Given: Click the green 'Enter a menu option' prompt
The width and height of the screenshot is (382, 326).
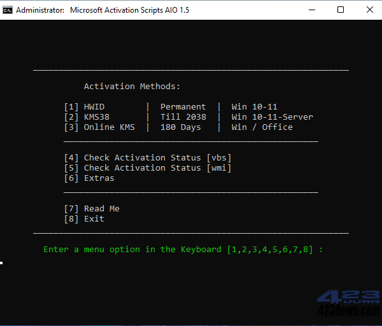Looking at the screenshot, I should 183,250.
